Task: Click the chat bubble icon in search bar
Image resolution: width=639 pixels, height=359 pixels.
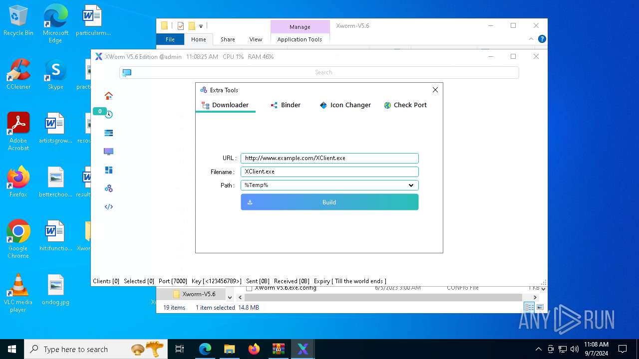Action: 127,73
